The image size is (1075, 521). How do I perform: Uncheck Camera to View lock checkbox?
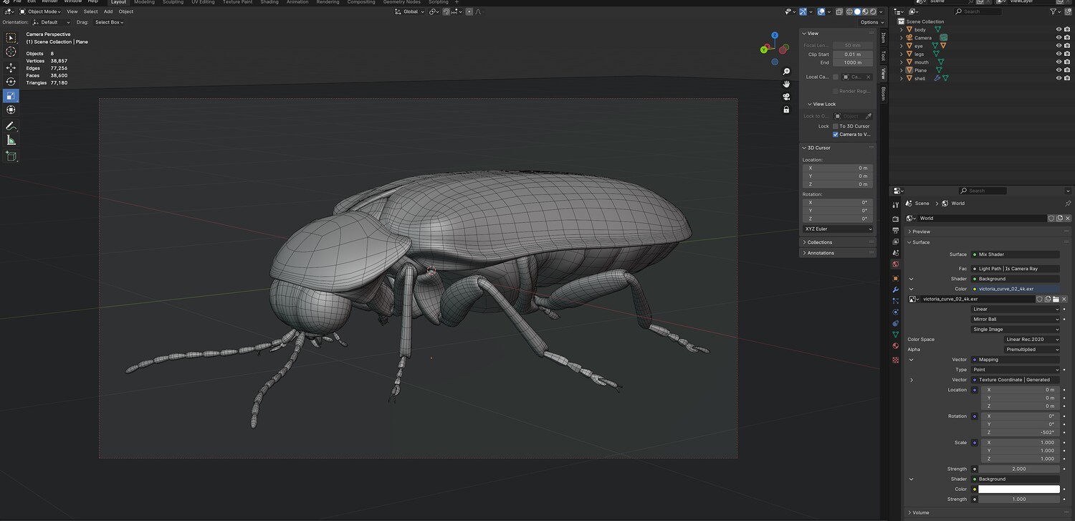click(x=836, y=134)
